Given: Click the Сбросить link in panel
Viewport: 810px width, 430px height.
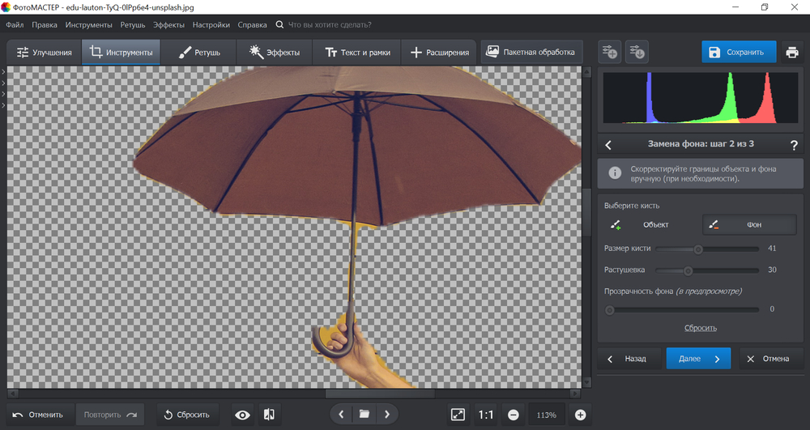Looking at the screenshot, I should [700, 328].
